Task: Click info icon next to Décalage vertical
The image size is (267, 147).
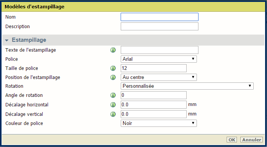Action: pyautogui.click(x=113, y=114)
